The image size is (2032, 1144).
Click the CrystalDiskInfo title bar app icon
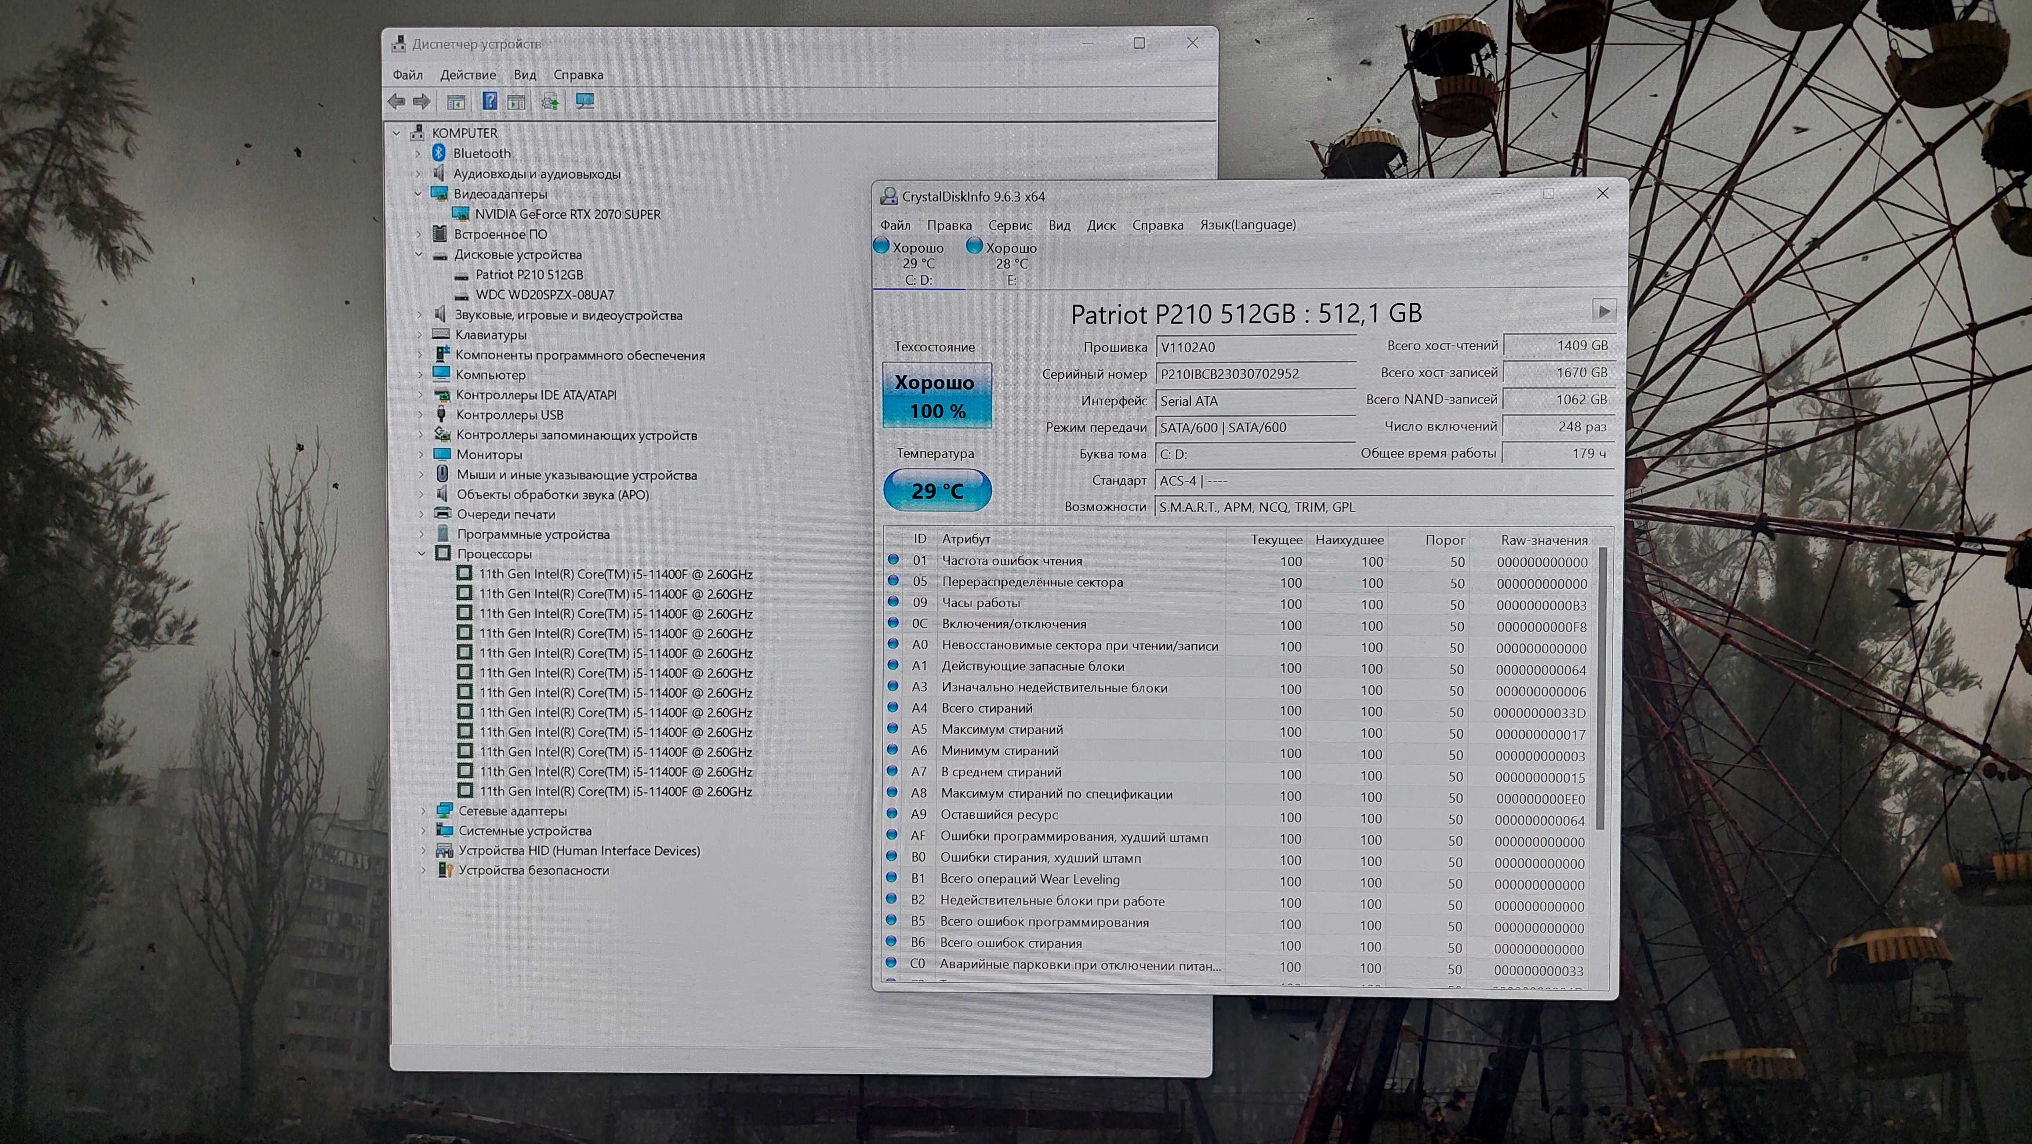[x=889, y=195]
